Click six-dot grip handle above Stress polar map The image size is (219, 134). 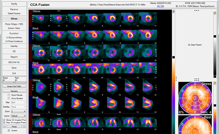point(196,80)
